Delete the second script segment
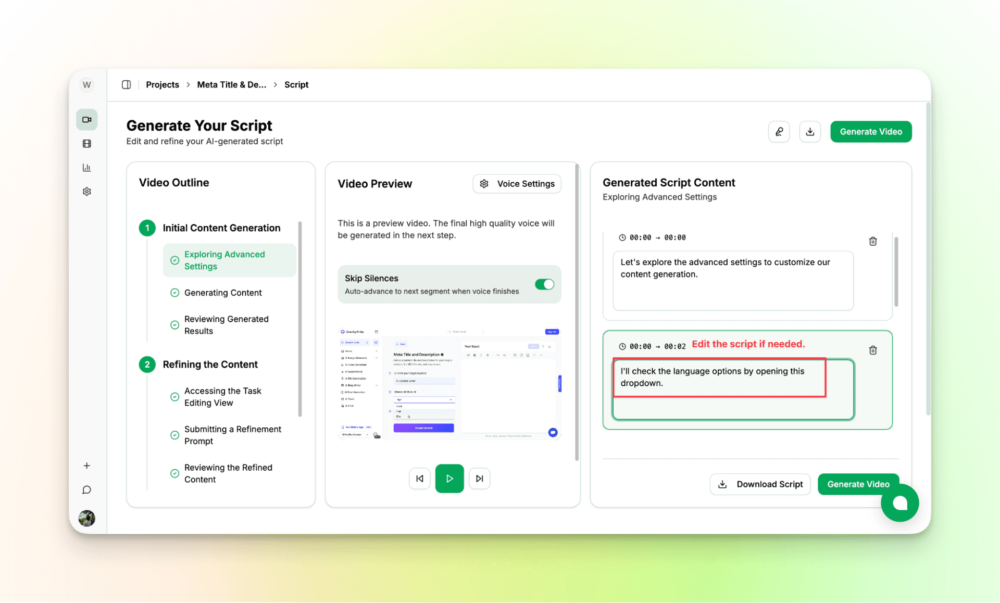The width and height of the screenshot is (1000, 603). (873, 350)
